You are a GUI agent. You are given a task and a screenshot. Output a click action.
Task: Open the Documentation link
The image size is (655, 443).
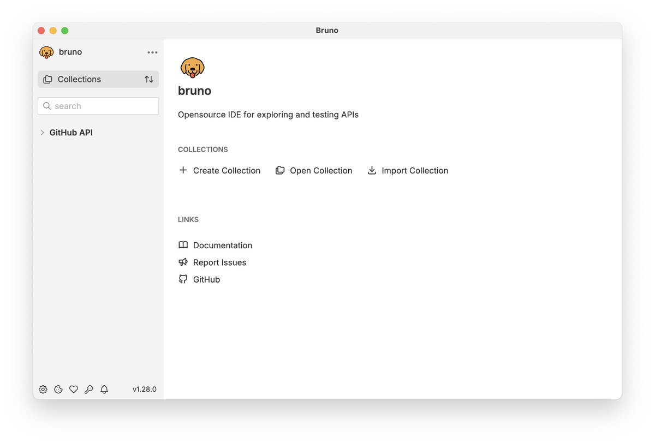(x=223, y=246)
